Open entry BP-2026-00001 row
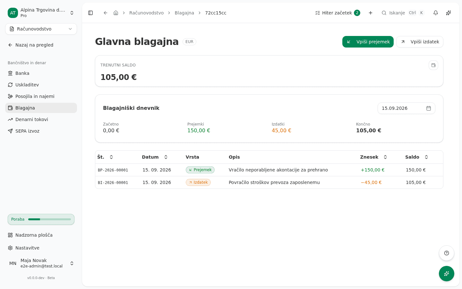462x289 pixels. (x=269, y=170)
